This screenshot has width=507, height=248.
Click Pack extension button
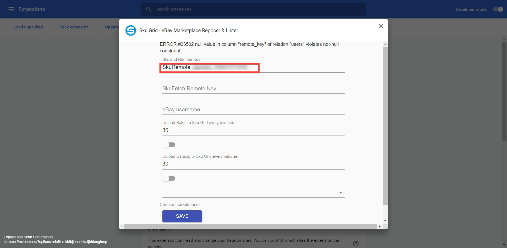coord(74,27)
